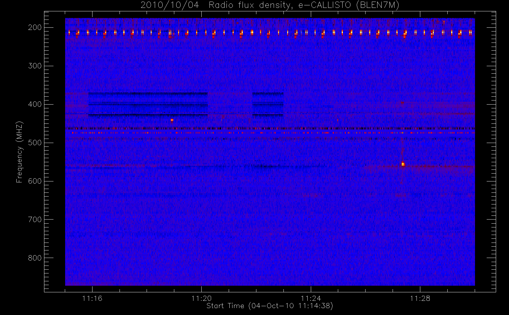The height and width of the screenshot is (315, 509).
Task: Click the 400 frequency tick label
Action: [x=35, y=104]
